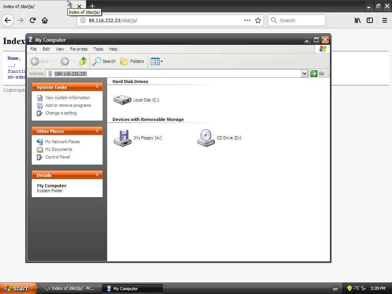Collapse the System Tasks panel
This screenshot has height=294, width=392.
97,87
